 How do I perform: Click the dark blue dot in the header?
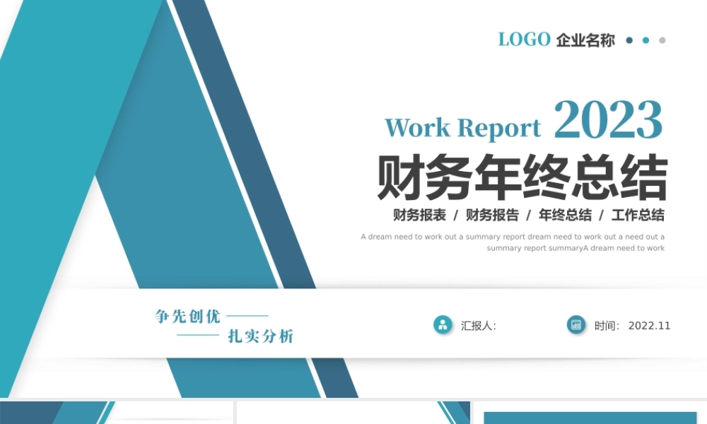pos(629,40)
